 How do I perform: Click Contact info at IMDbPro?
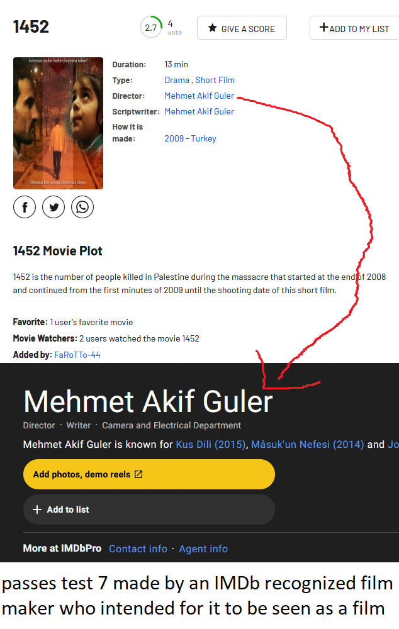click(138, 548)
